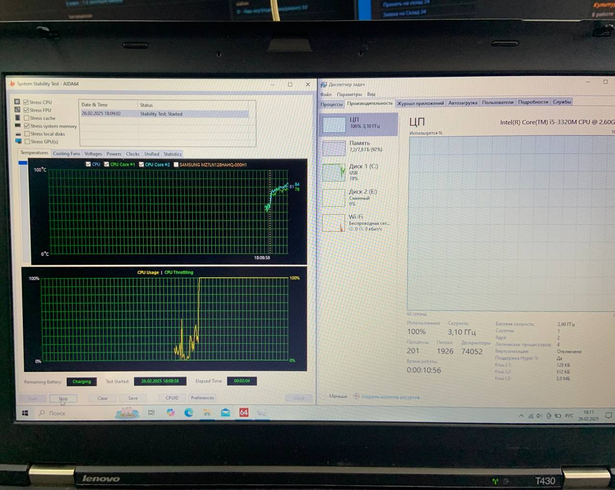Show hidden tray icons chevron

[521, 416]
